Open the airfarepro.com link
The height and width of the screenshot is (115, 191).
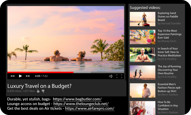click(90, 108)
